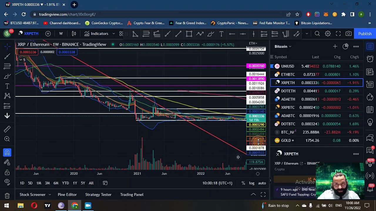Select DOTETH in the watchlist

(317, 91)
